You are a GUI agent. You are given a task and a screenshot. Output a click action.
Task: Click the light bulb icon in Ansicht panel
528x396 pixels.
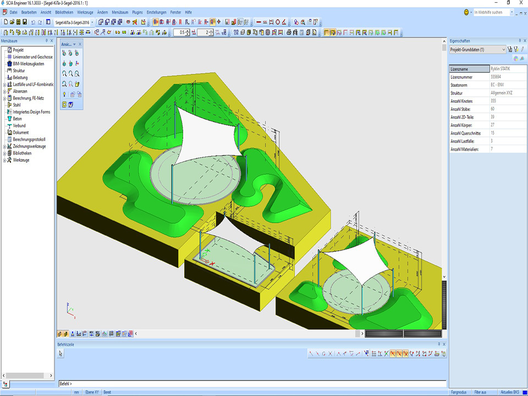click(x=64, y=95)
